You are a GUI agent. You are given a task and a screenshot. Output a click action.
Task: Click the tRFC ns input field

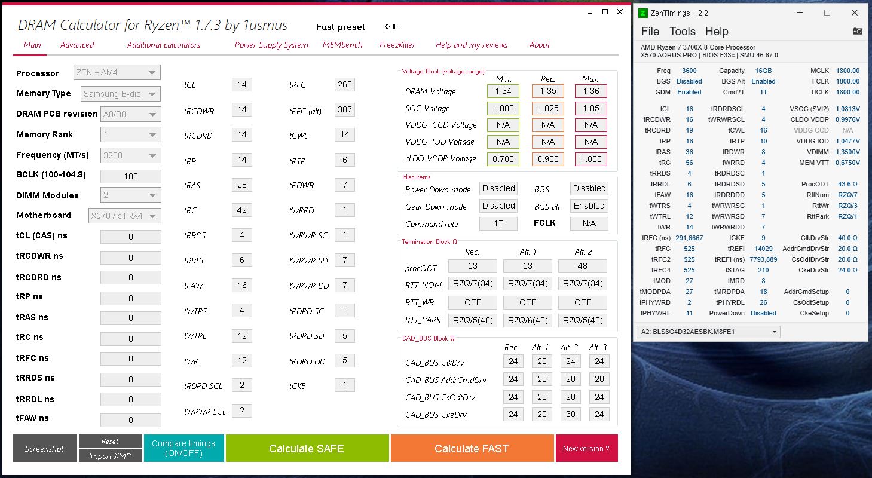click(131, 359)
